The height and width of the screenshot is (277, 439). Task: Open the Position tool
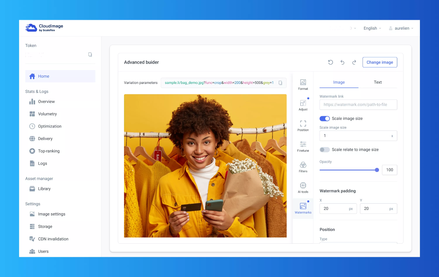303,125
